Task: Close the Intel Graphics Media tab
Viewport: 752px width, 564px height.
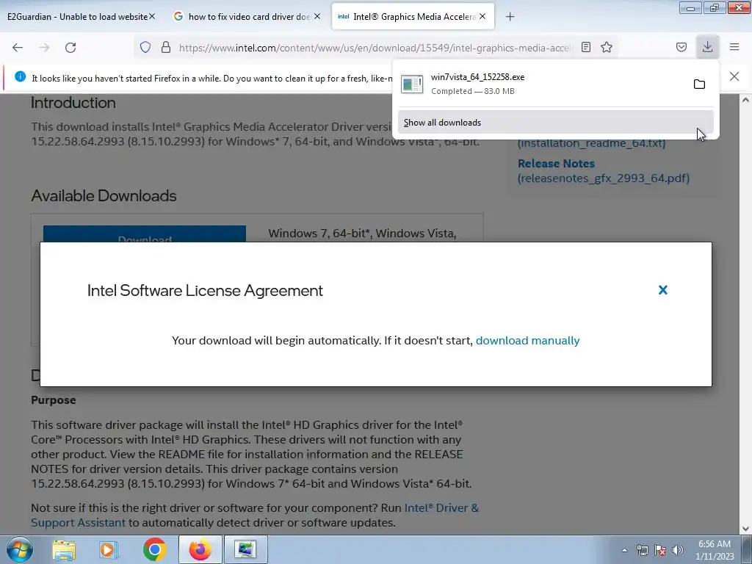Action: click(482, 16)
